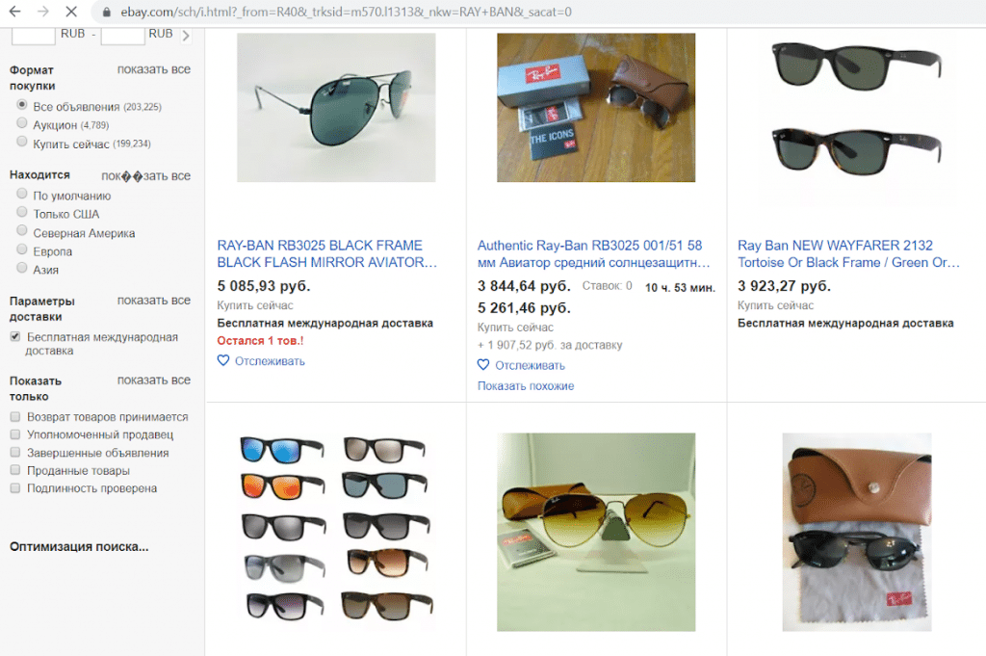986x656 pixels.
Task: Uncheck Бесплатная международная доставка checkbox
Action: [x=15, y=336]
